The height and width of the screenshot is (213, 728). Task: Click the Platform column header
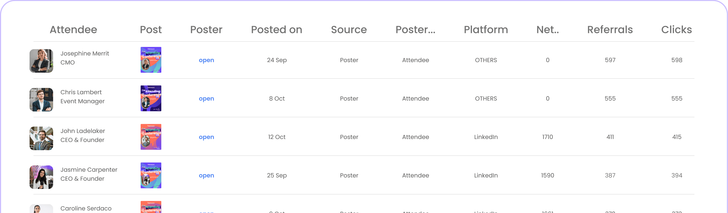pyautogui.click(x=485, y=29)
